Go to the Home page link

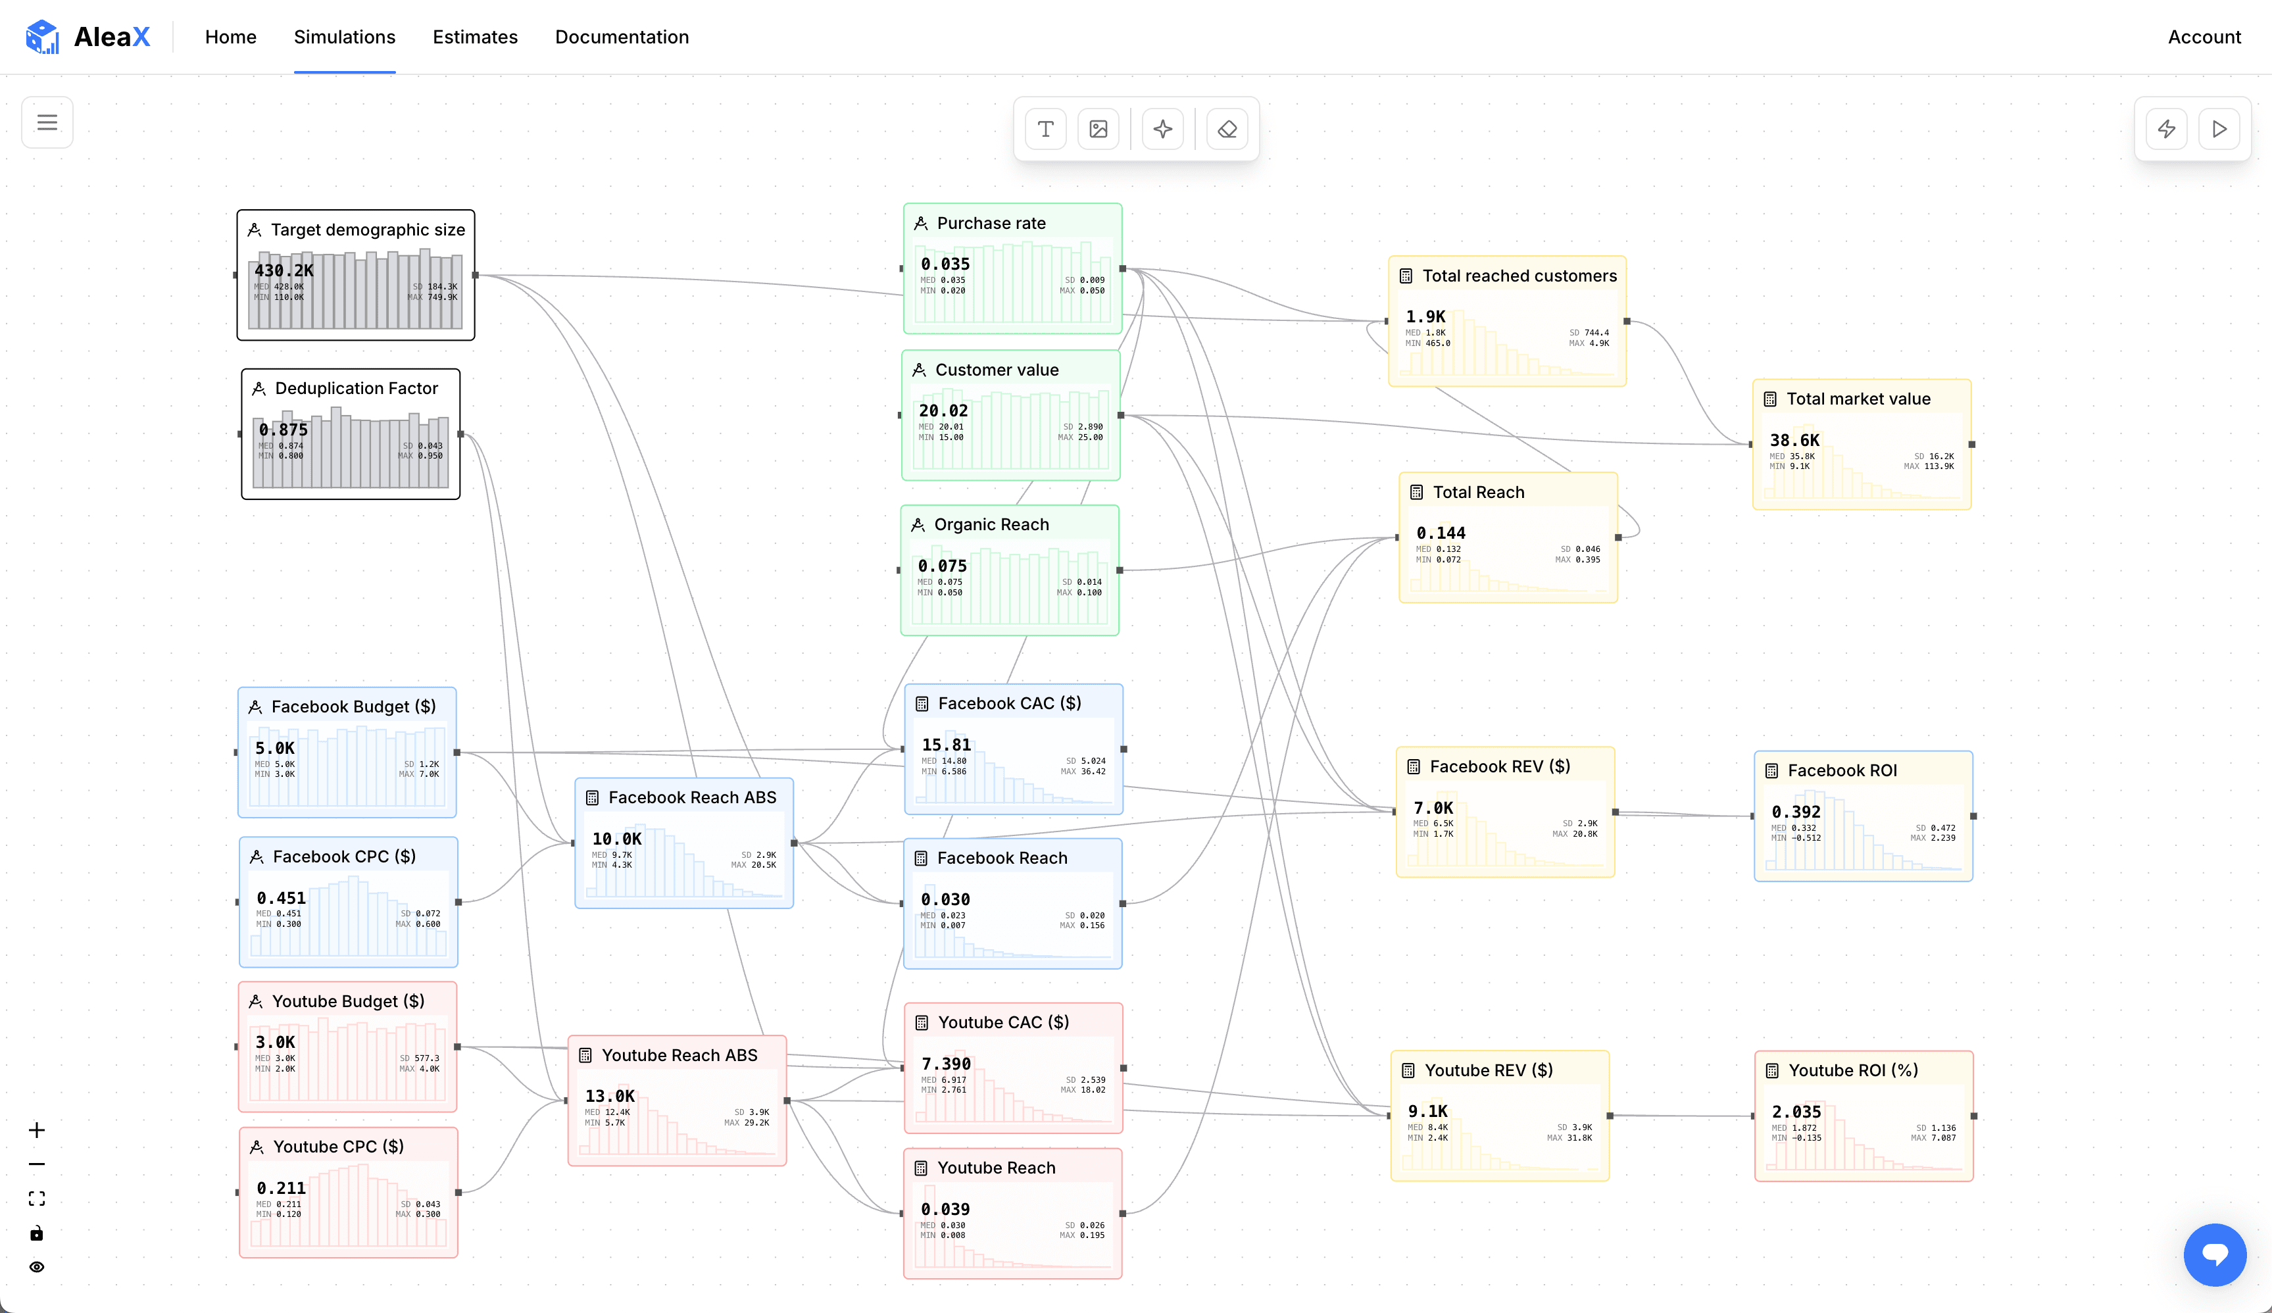[231, 37]
